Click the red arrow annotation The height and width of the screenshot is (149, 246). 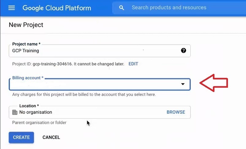214,83
